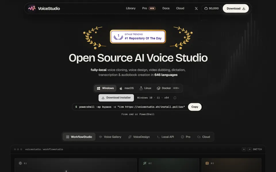
Task: Click the NEW badge next to Pro
Action: [x=152, y=8]
